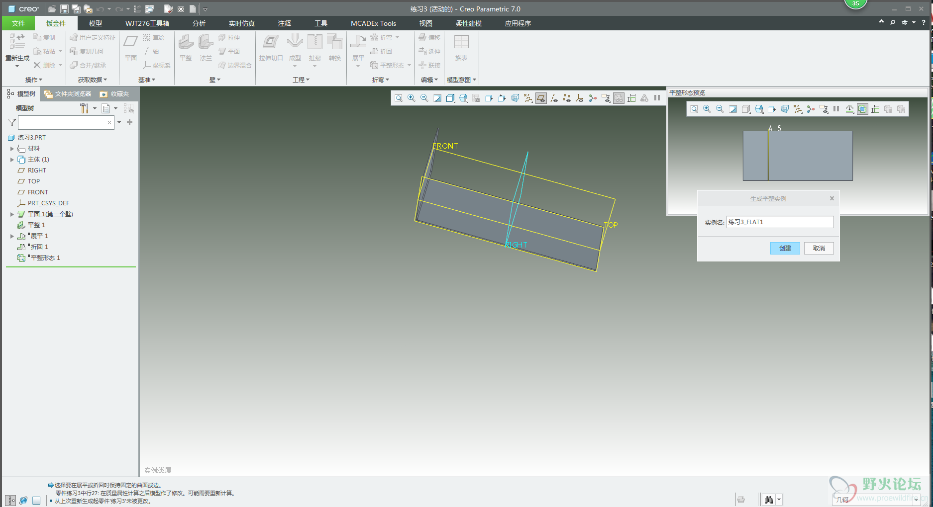Toggle axis display in the main view toolbar
The width and height of the screenshot is (933, 507).
pyautogui.click(x=554, y=98)
